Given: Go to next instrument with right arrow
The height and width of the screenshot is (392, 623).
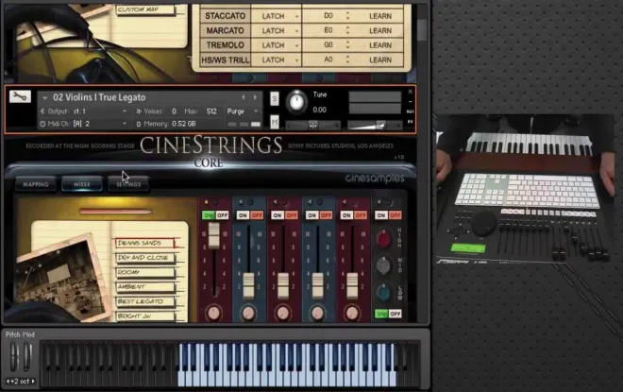Looking at the screenshot, I should click(255, 97).
